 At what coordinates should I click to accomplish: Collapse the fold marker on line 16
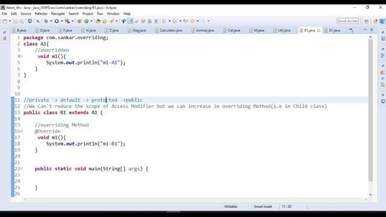[x=22, y=131]
